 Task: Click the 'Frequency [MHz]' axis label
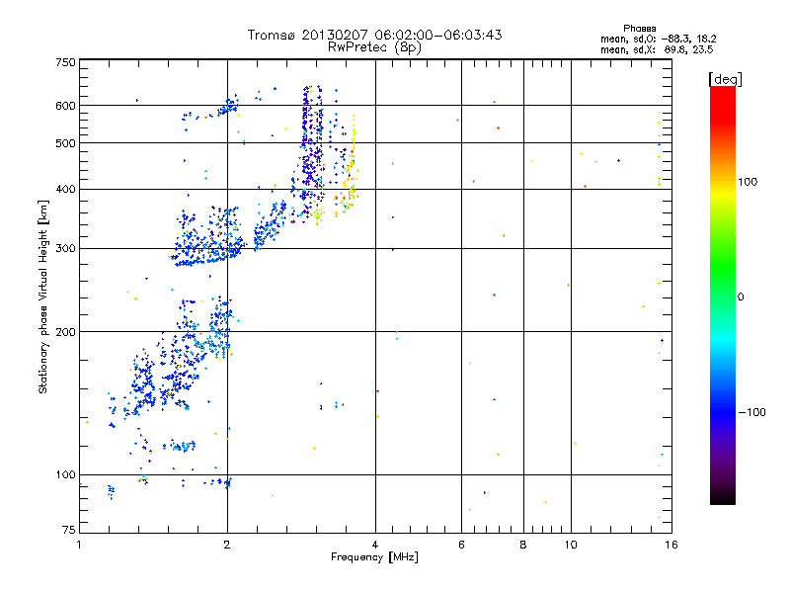point(374,557)
